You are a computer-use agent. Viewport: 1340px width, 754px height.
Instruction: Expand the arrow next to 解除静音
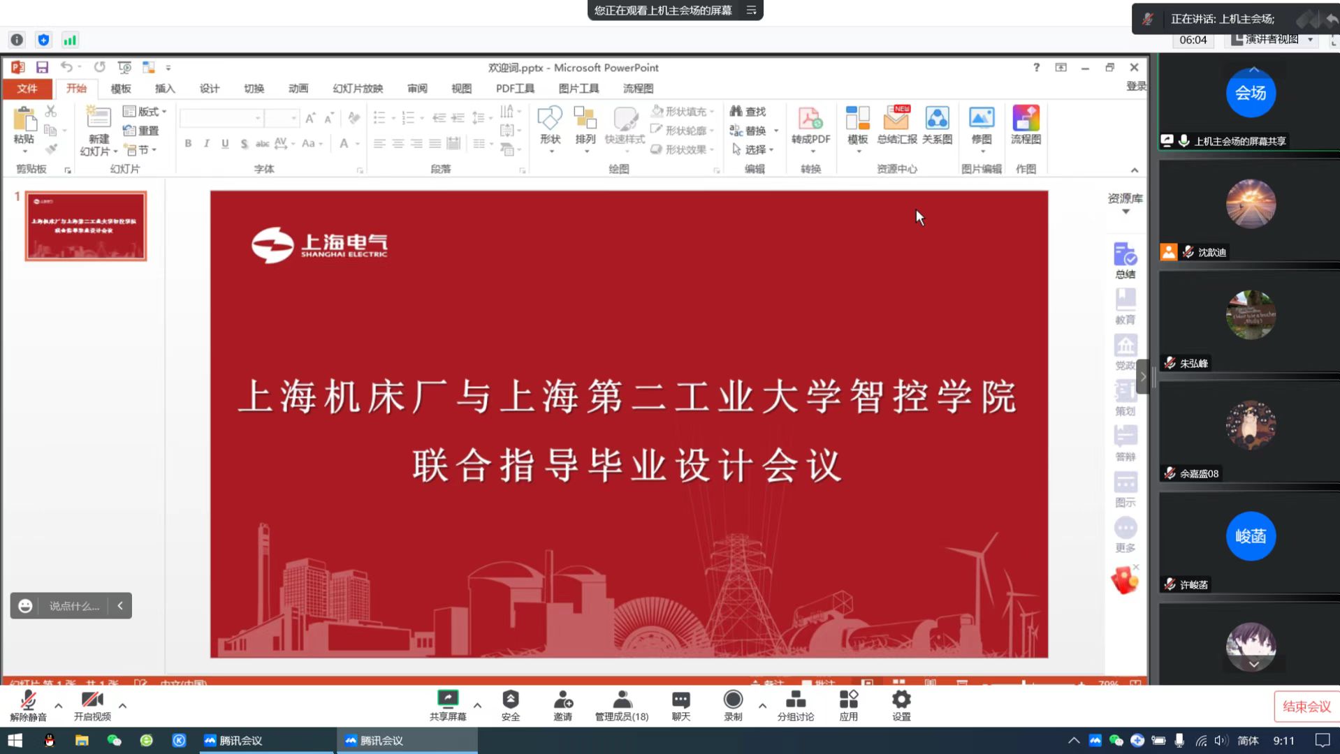[59, 706]
